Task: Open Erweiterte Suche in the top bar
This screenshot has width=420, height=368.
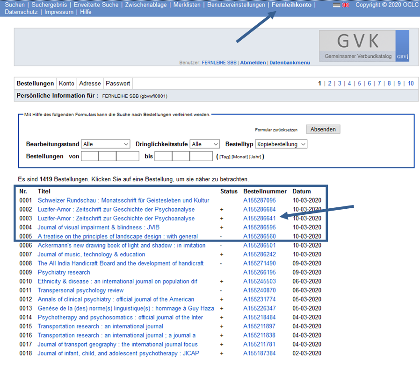Action: 96,5
